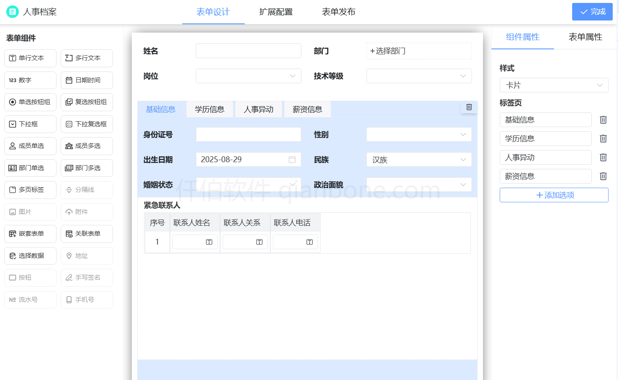The image size is (619, 380).
Task: Select the 成员多选 component
Action: (87, 146)
